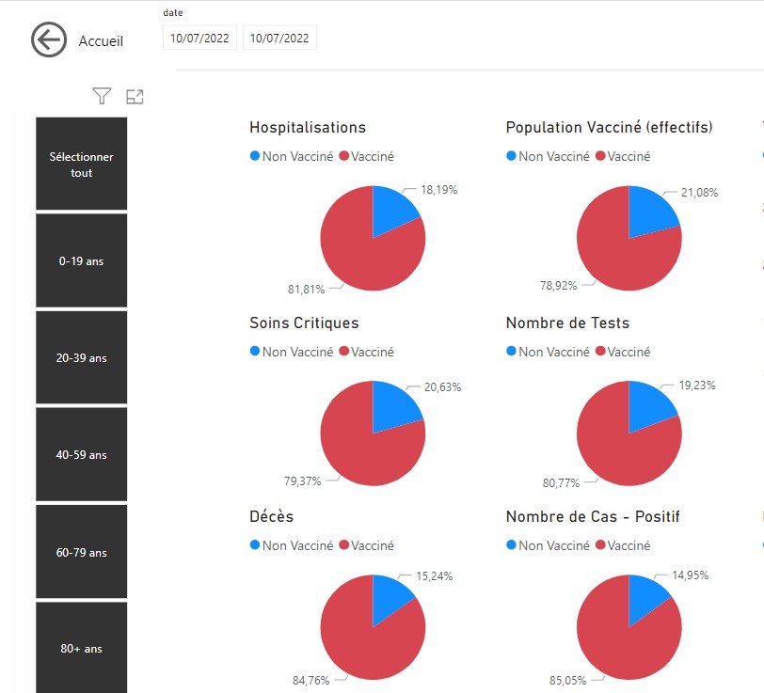Open the start date field
This screenshot has width=764, height=693.
[x=200, y=39]
